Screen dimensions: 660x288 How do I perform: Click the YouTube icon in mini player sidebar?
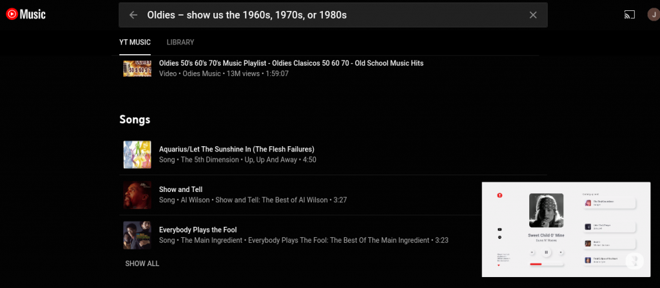pos(500,229)
